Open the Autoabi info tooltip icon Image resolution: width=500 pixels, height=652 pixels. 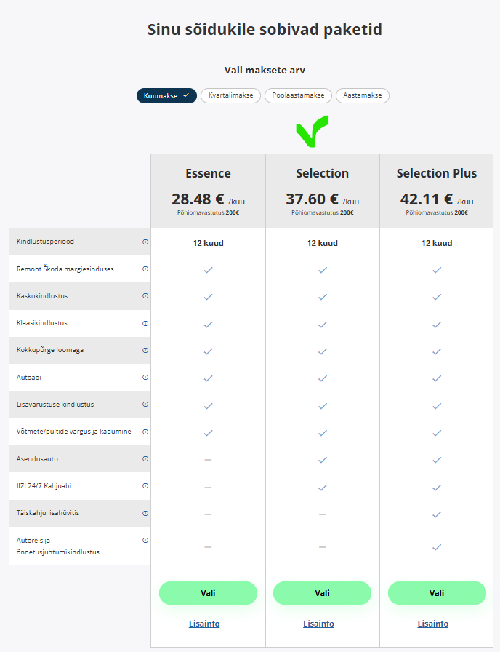point(145,378)
